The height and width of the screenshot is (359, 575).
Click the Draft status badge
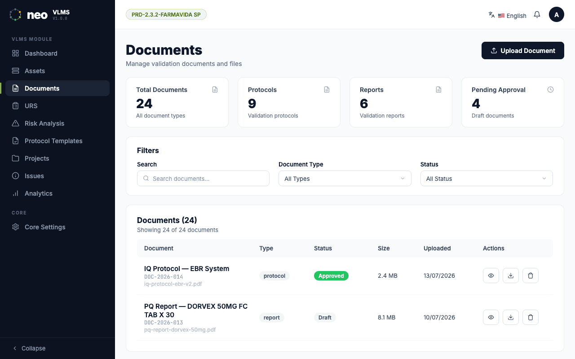click(325, 318)
